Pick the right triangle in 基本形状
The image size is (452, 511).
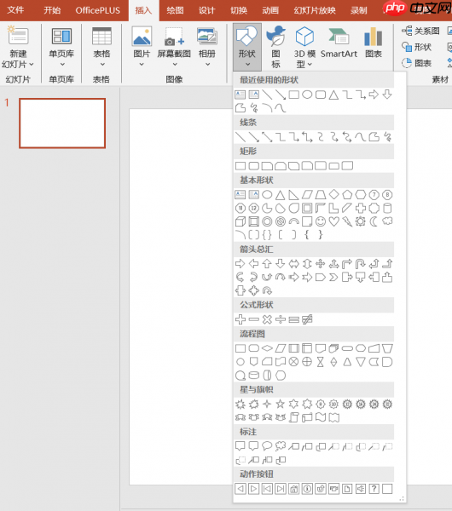(293, 195)
